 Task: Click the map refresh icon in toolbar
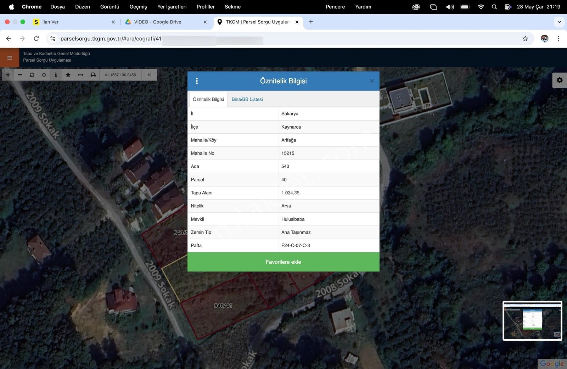pos(32,75)
